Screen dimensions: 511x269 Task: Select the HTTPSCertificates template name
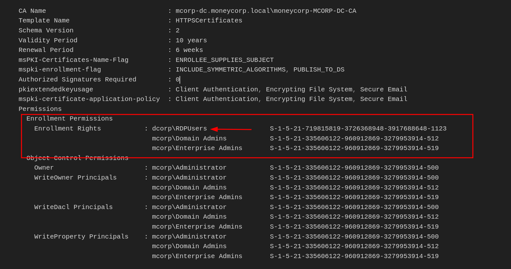click(x=209, y=21)
